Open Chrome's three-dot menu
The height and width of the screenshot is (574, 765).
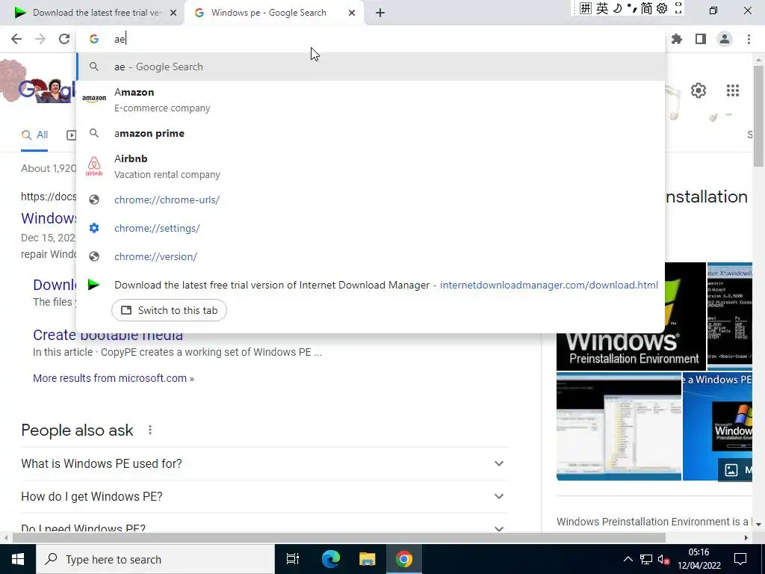point(749,39)
